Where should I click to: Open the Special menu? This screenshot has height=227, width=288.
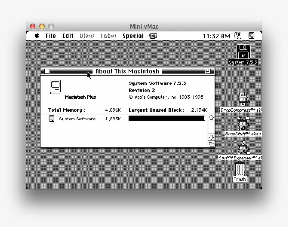(133, 35)
